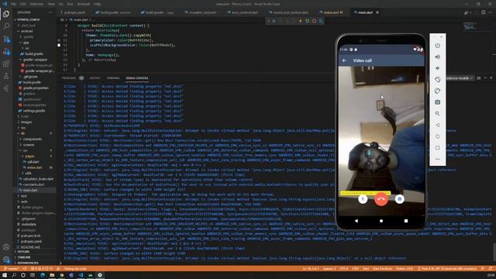
Task: Open Windows Start menu
Action: [5, 275]
